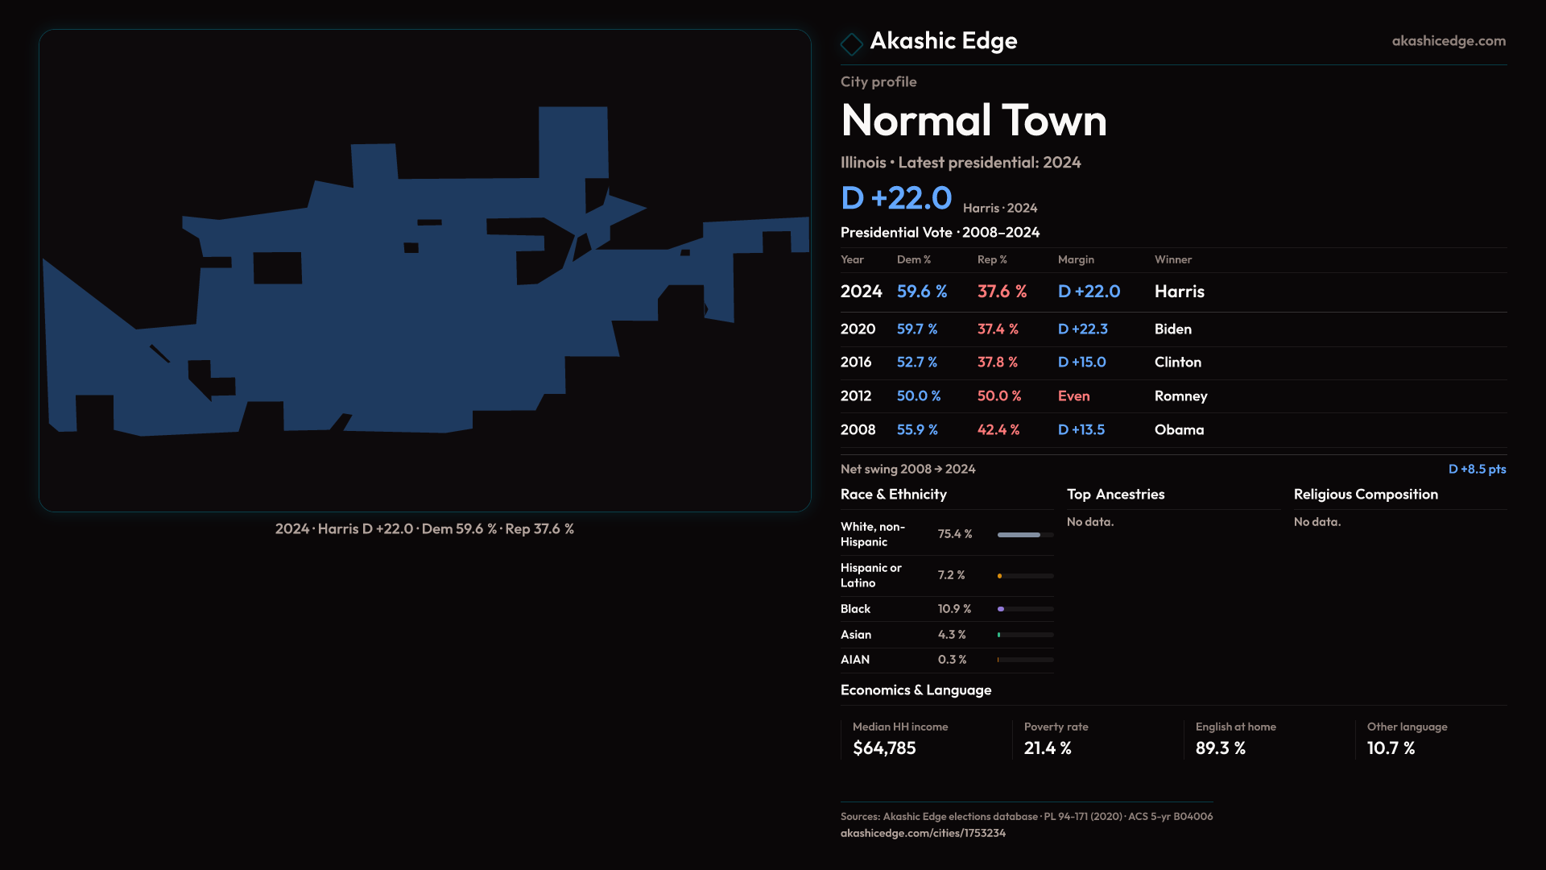Click the Akashic Edge diamond logo icon
The height and width of the screenshot is (870, 1546).
coord(851,43)
